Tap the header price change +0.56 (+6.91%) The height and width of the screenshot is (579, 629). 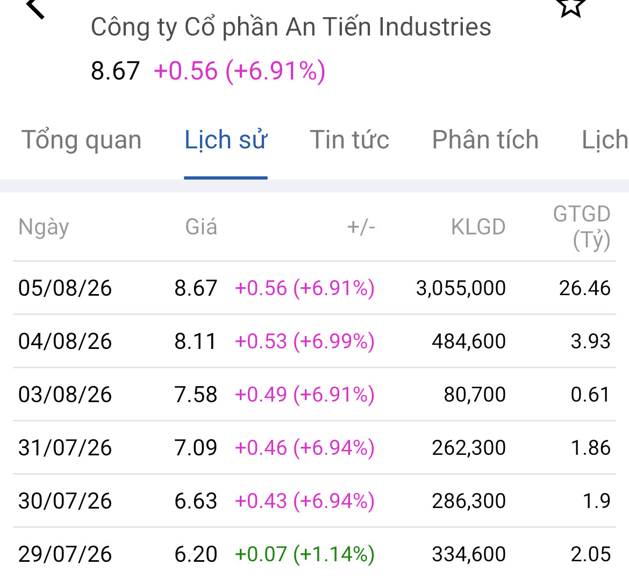[239, 71]
